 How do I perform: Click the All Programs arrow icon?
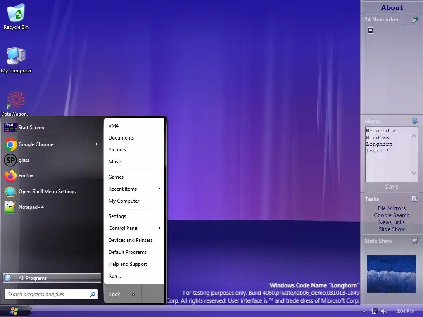(8, 278)
